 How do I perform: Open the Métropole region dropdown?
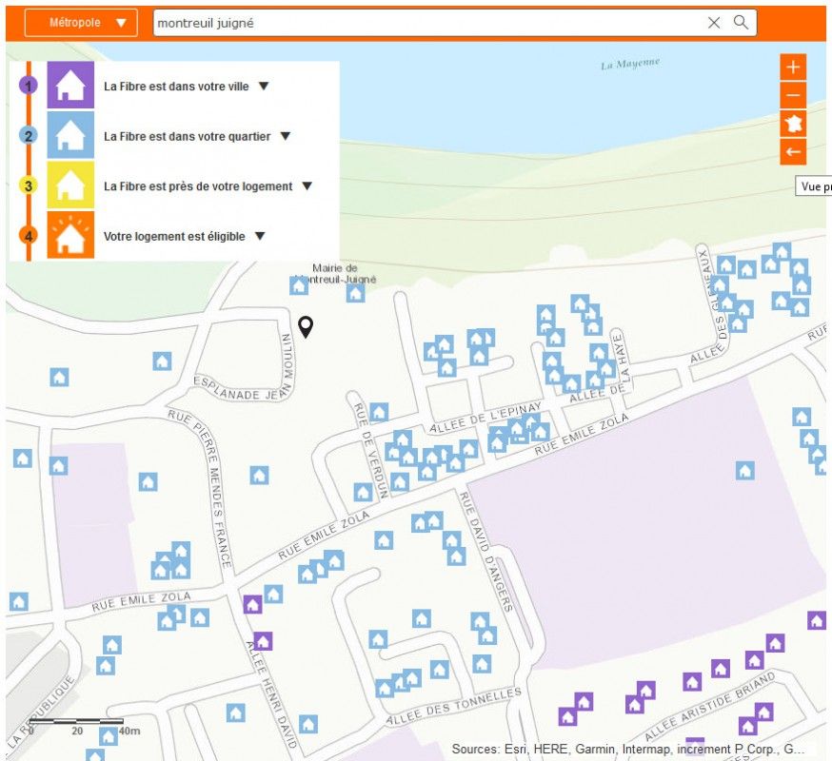click(81, 23)
